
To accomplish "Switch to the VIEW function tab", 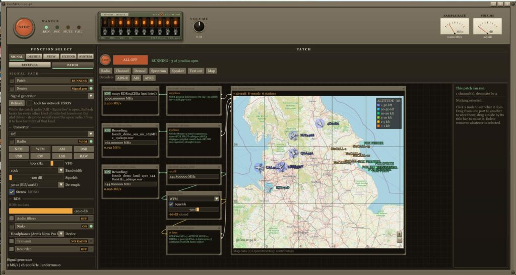I will 51,56.
